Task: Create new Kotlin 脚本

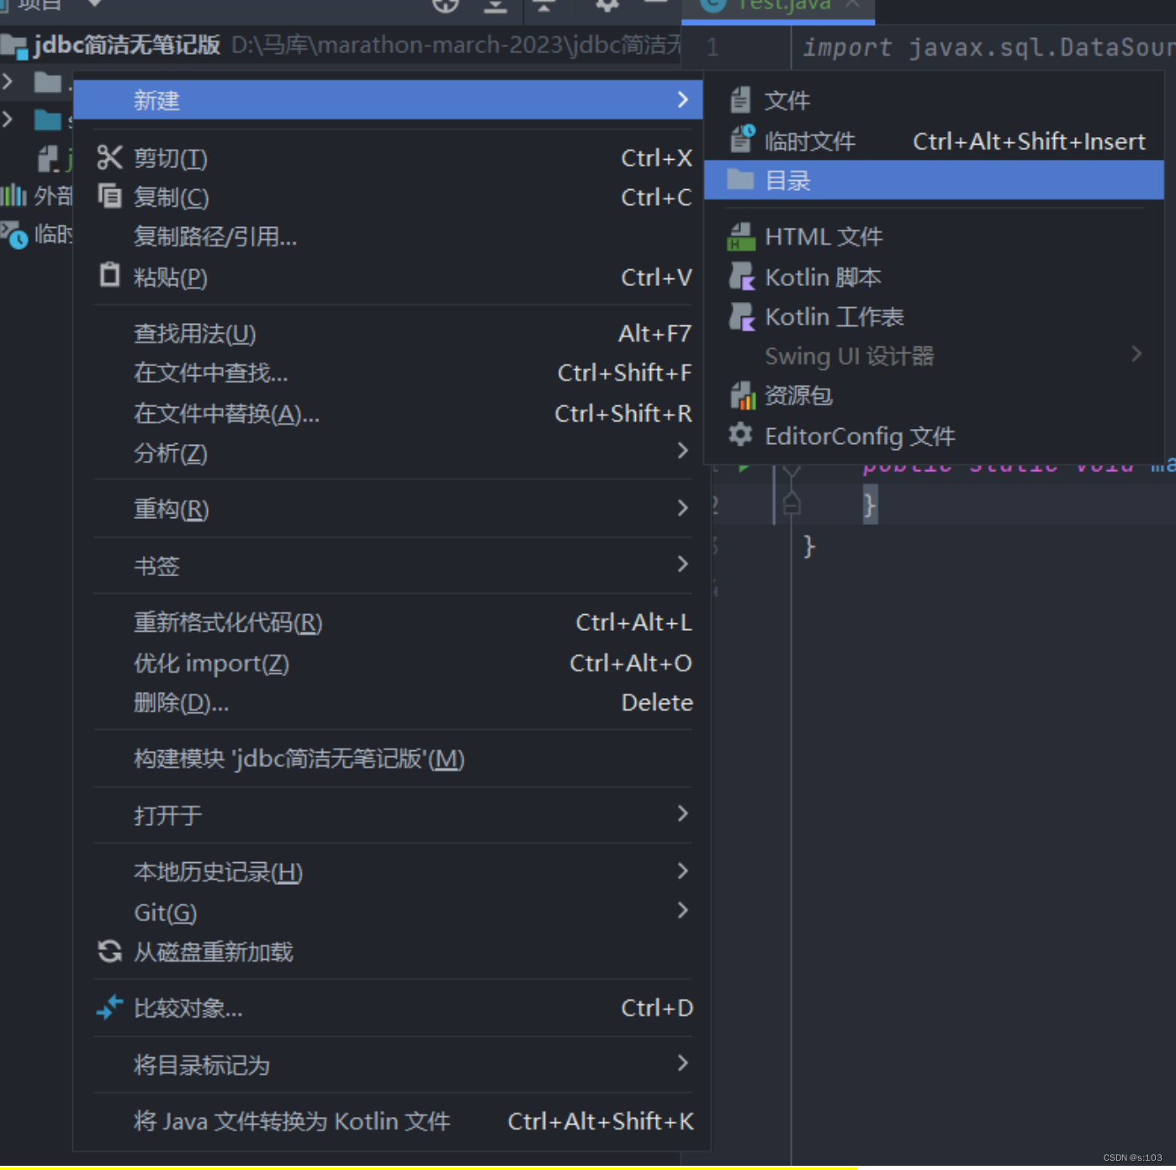Action: (934, 277)
